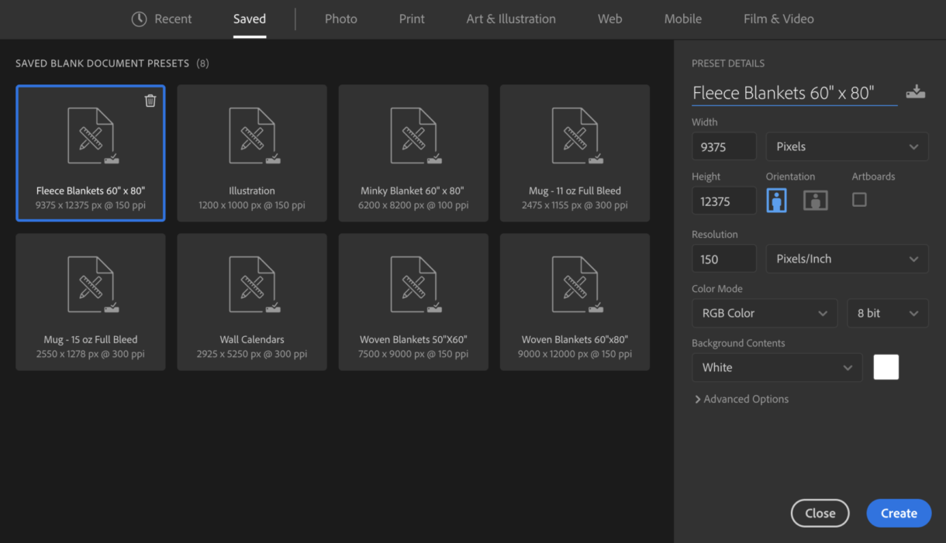Open the RGB Color mode dropdown
Screen dimensions: 946x543
tap(764, 313)
